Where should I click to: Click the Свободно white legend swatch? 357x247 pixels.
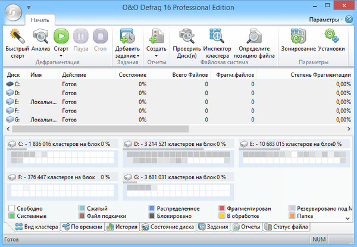point(12,208)
